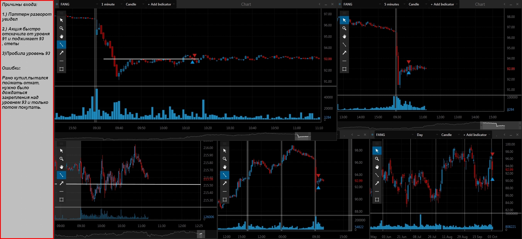The image size is (522, 239).
Task: Select the arrow drawing tool in the 5 minutes chart
Action: (x=344, y=53)
